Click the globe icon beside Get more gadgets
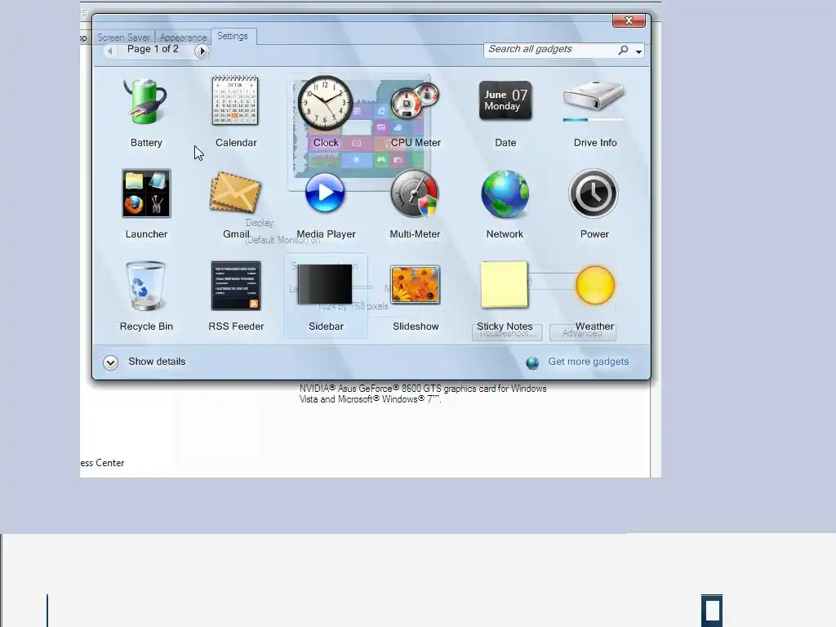 click(532, 362)
